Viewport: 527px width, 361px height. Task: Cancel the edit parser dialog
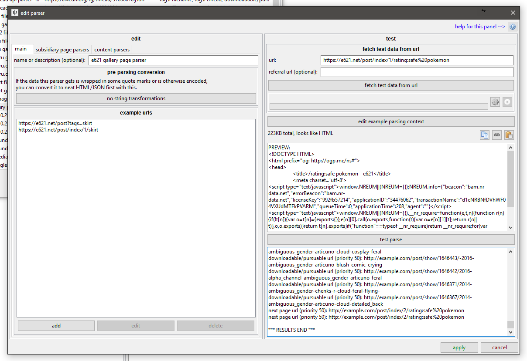[499, 348]
